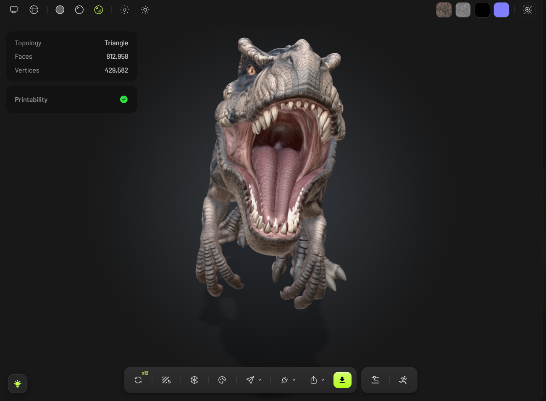Expand the share options dropdown arrow

[x=323, y=380]
